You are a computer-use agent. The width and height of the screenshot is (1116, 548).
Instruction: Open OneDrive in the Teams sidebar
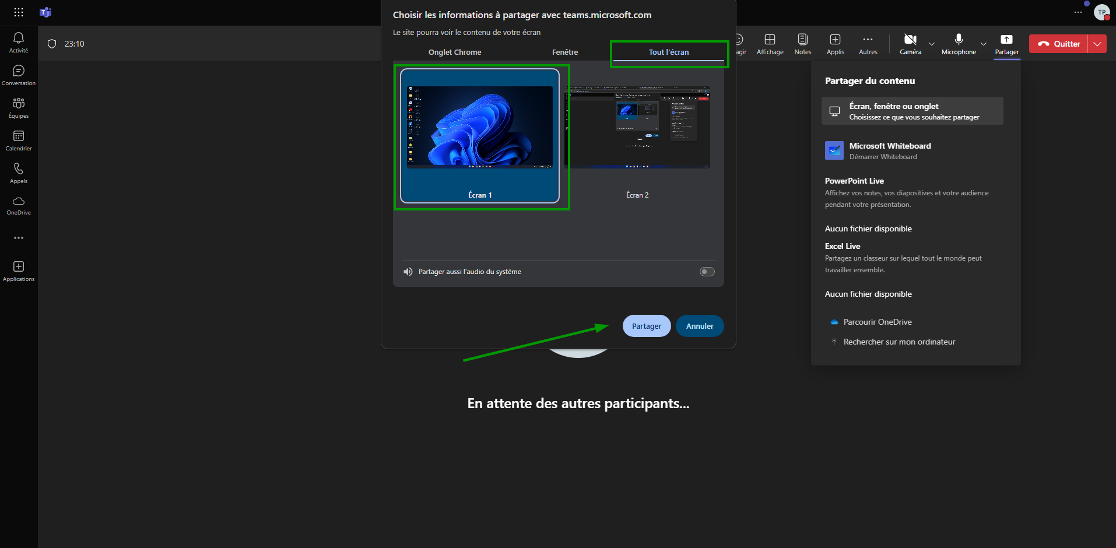19,206
